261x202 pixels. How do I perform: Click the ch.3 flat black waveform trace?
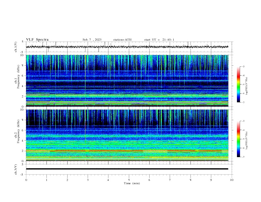[127, 169]
